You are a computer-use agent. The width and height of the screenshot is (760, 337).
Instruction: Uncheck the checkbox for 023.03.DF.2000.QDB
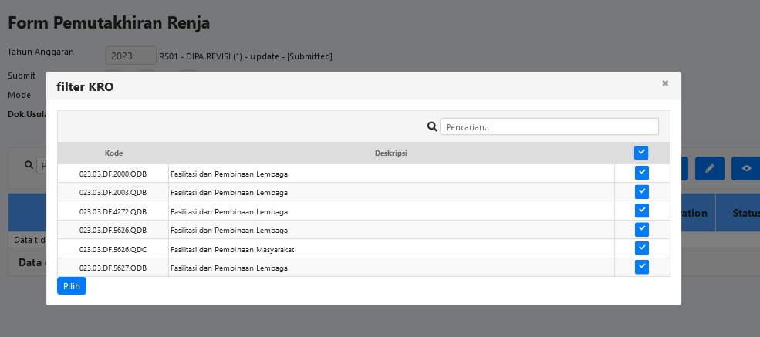pyautogui.click(x=641, y=173)
